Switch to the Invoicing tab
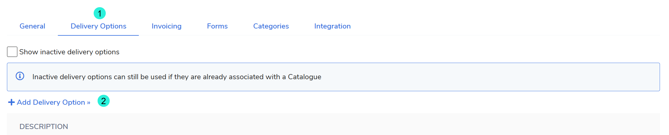The height and width of the screenshot is (135, 669). point(167,26)
